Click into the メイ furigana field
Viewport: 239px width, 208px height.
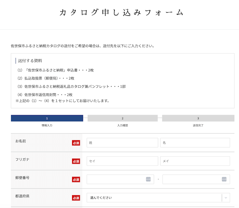pyautogui.click(x=195, y=161)
